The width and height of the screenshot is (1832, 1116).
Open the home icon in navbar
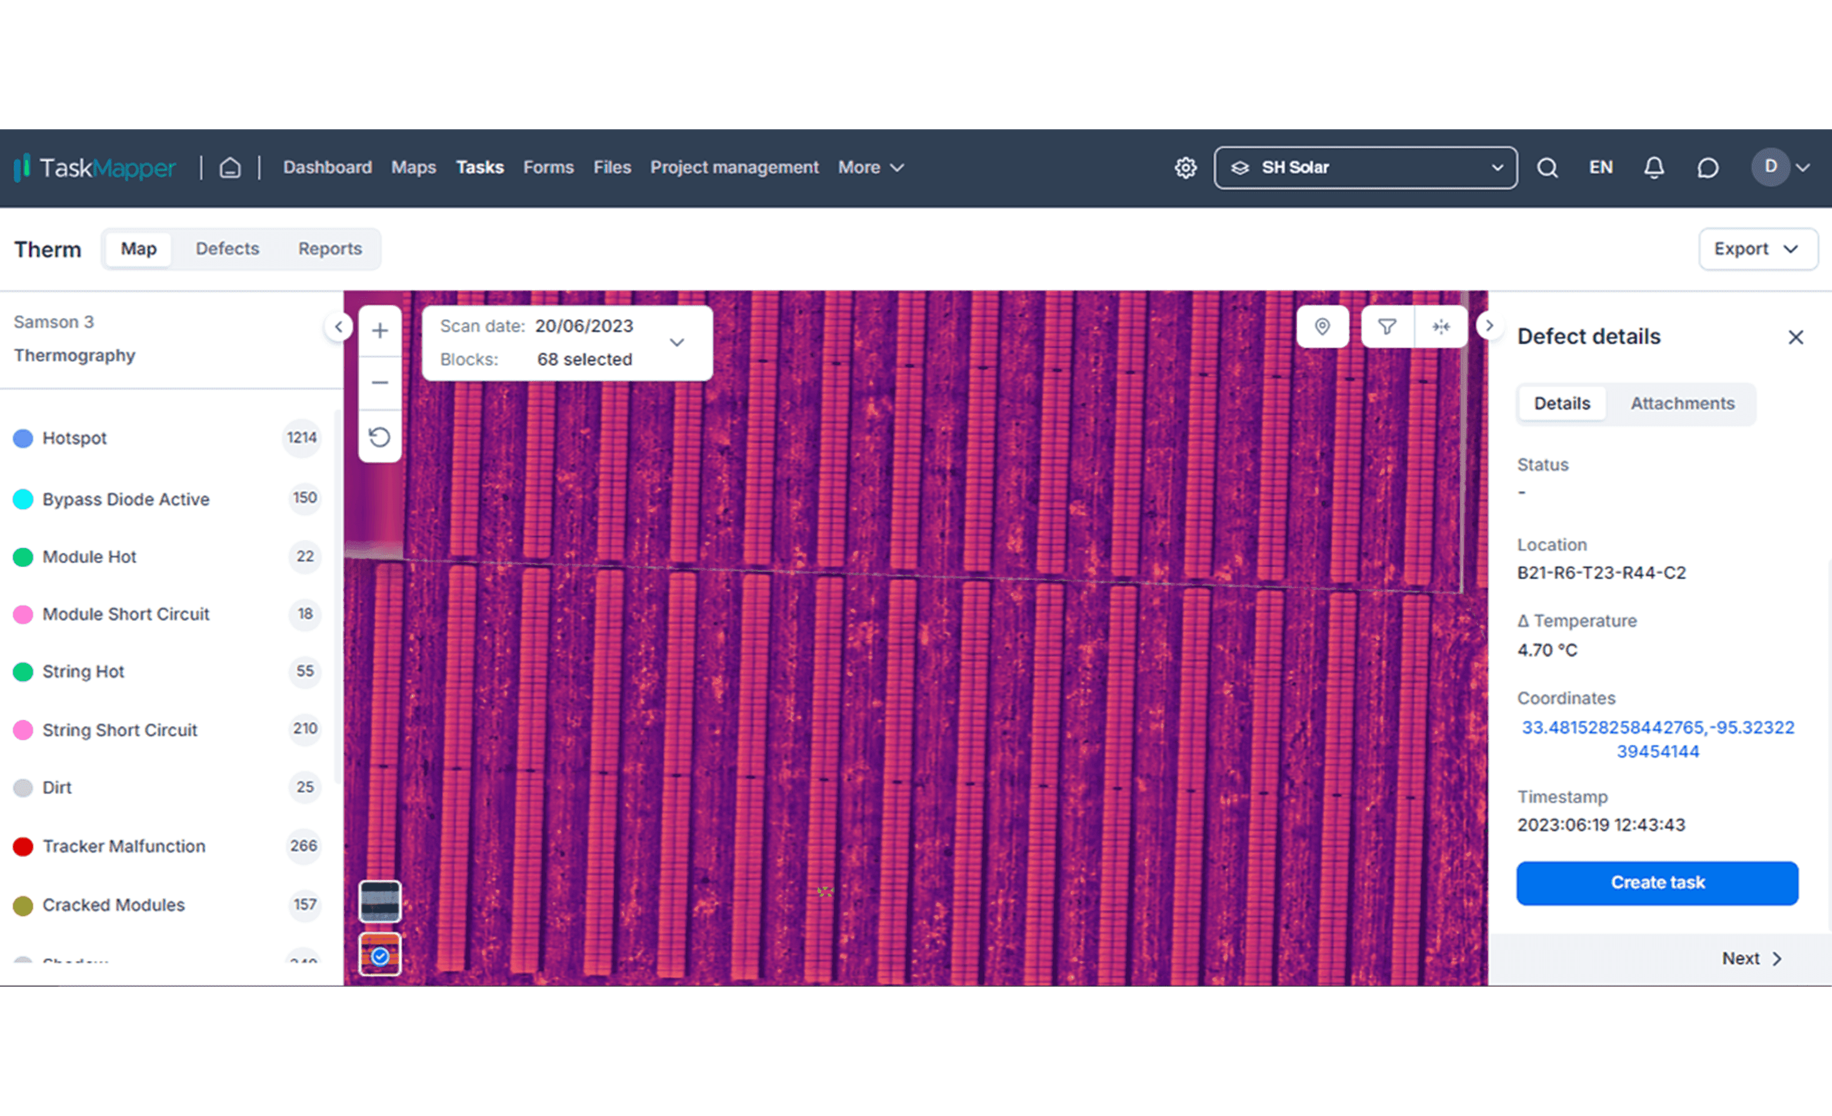click(x=230, y=167)
